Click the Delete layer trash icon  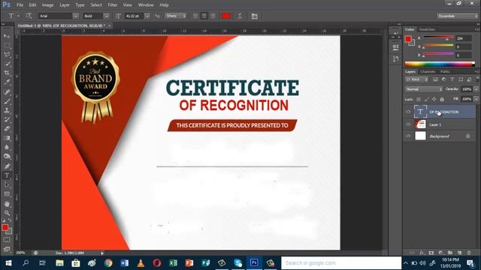point(469,253)
